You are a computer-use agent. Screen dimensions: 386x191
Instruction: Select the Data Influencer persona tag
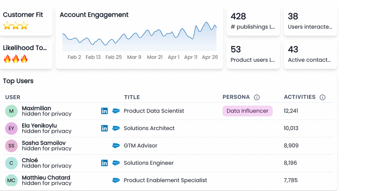[x=247, y=111]
